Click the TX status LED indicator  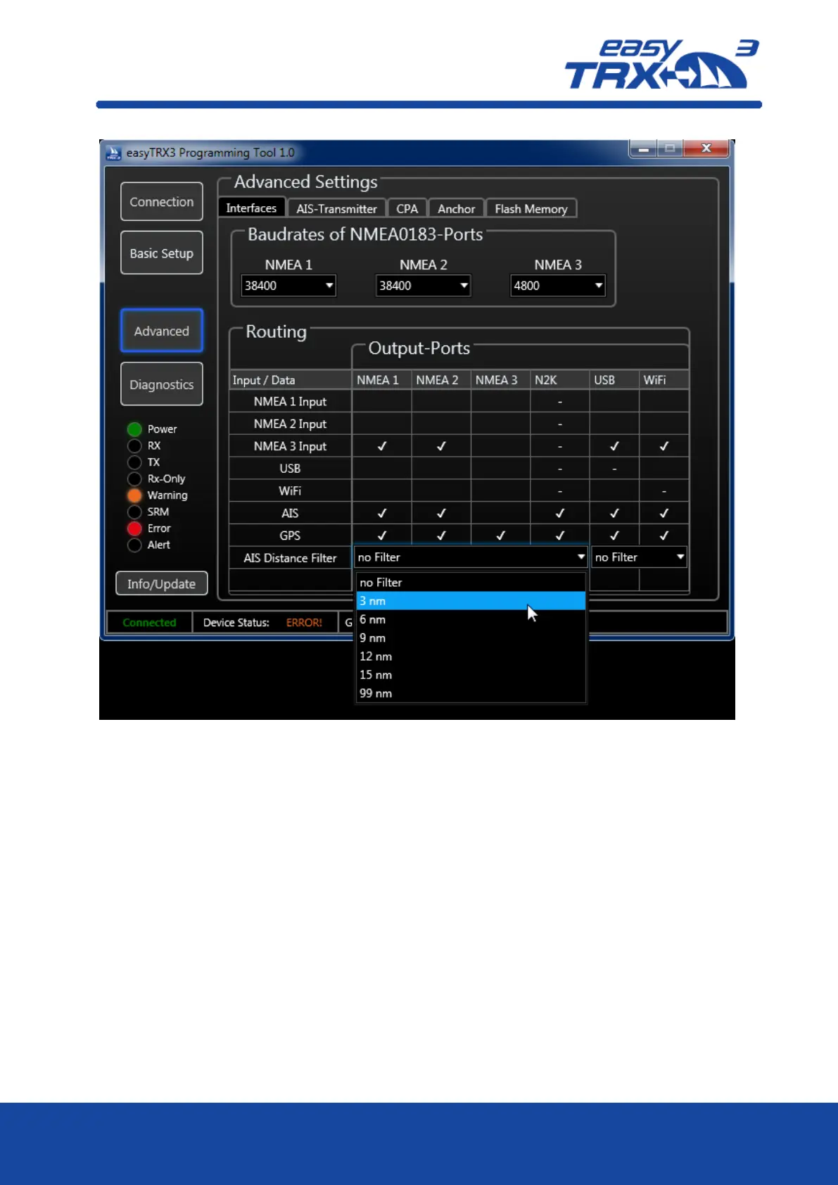pyautogui.click(x=134, y=462)
